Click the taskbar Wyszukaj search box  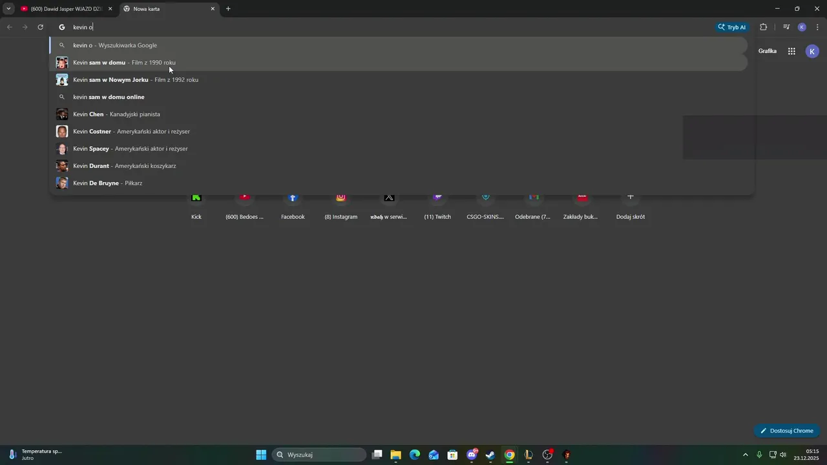tap(319, 455)
